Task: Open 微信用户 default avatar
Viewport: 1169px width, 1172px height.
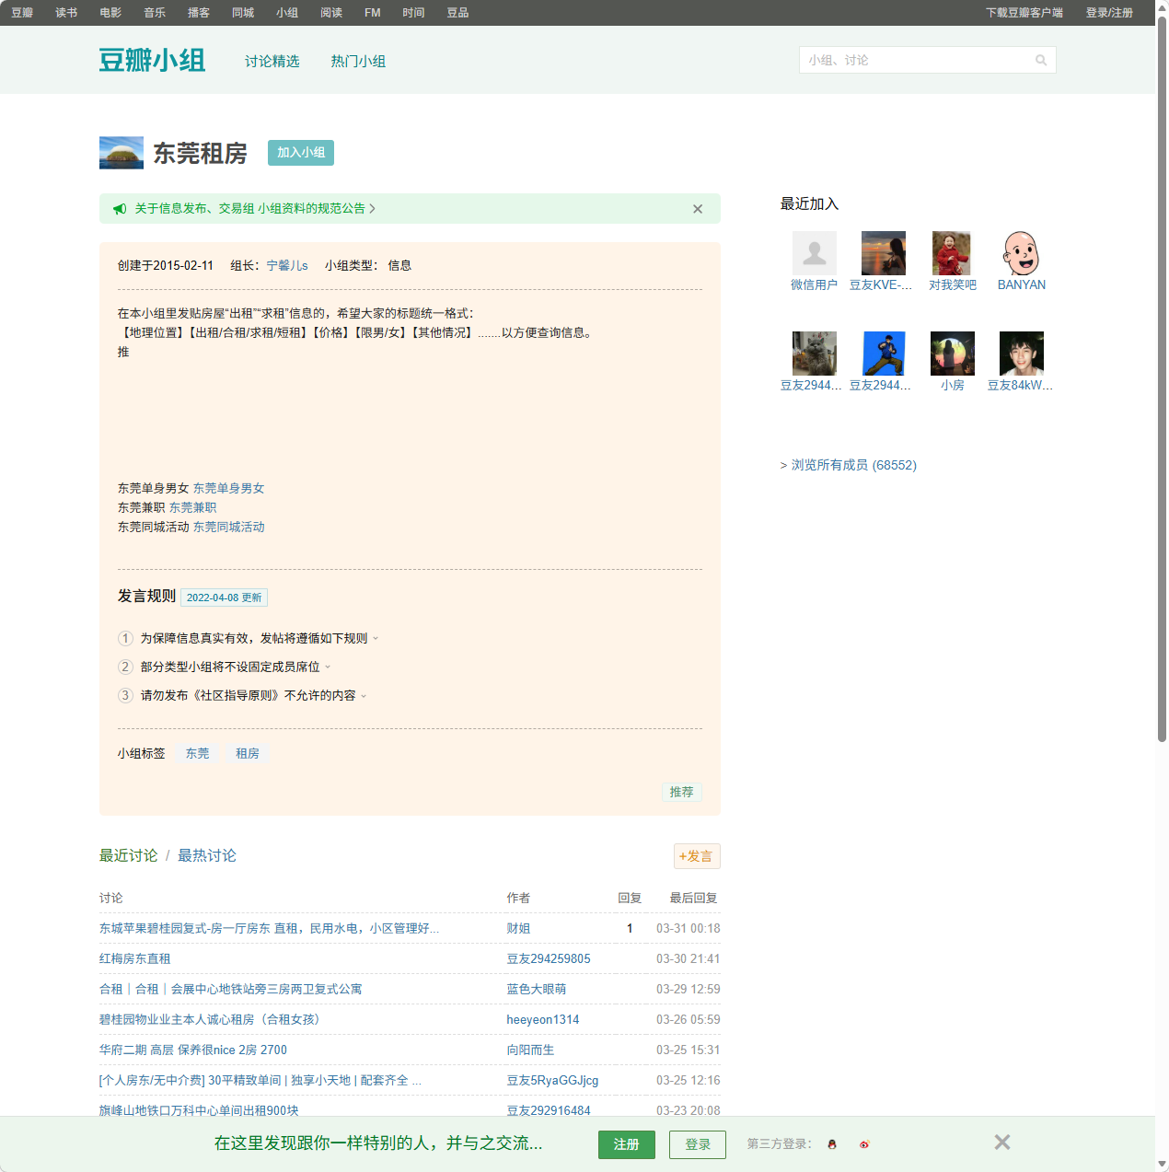Action: [x=815, y=253]
